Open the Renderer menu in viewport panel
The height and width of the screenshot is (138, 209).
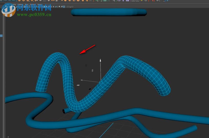33,5
